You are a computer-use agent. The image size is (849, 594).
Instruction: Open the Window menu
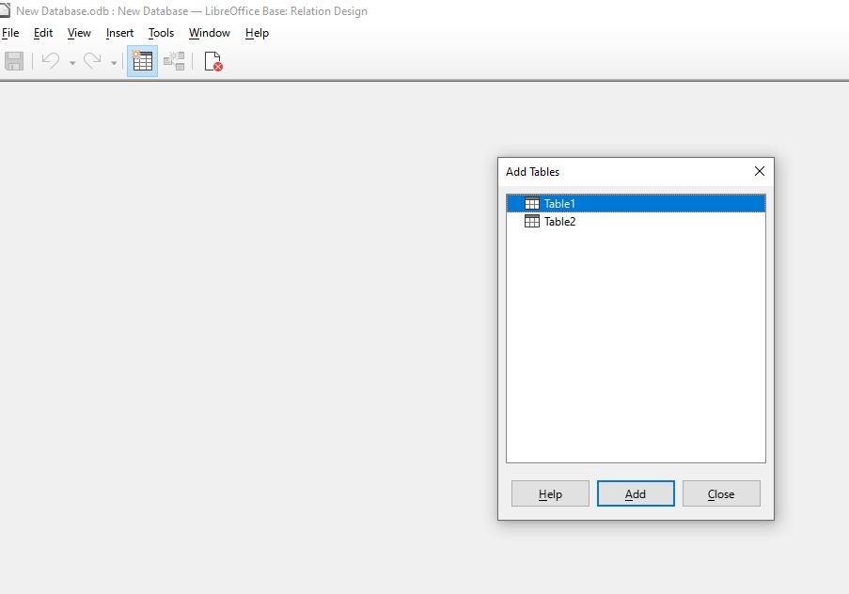coord(209,33)
